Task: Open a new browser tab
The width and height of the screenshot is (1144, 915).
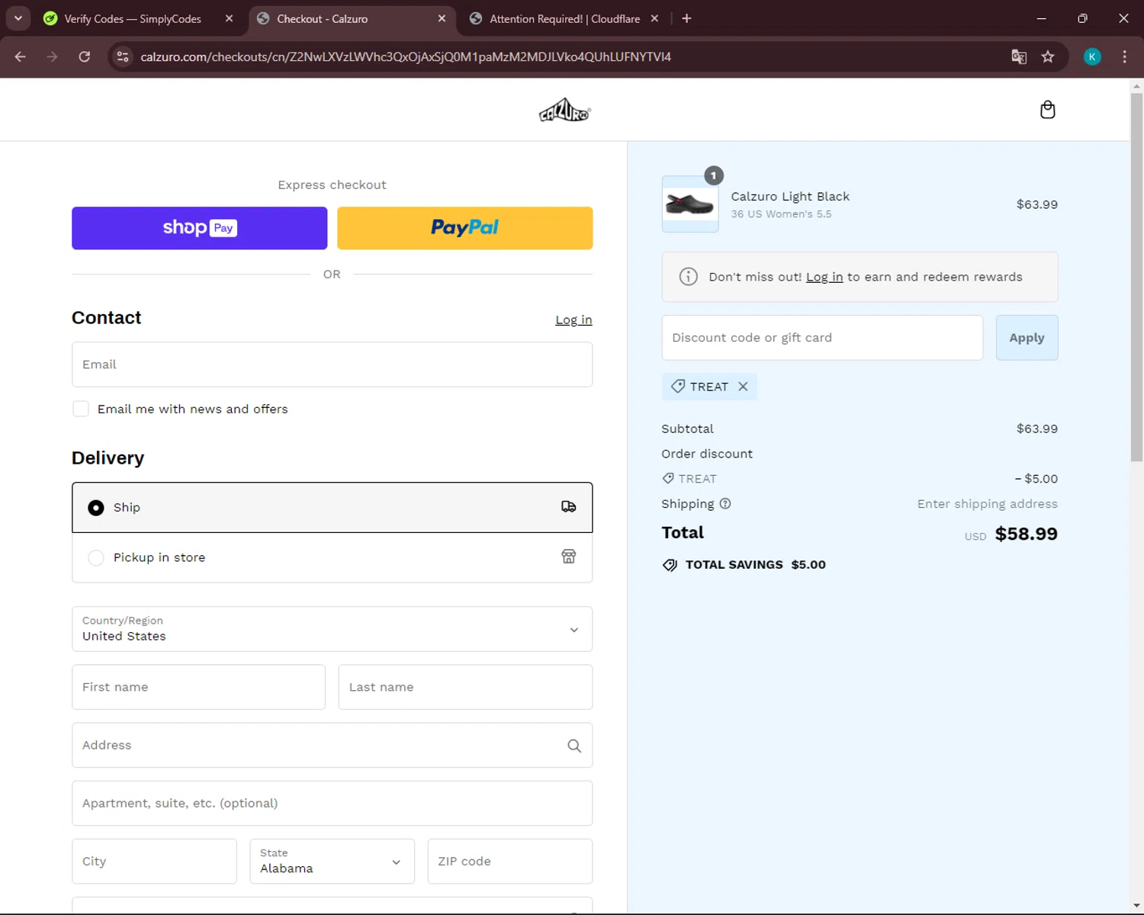Action: 686,18
